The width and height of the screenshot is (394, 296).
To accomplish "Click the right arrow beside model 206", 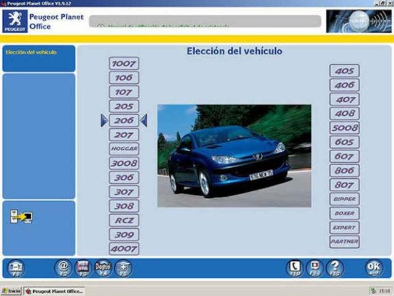I will pyautogui.click(x=143, y=121).
